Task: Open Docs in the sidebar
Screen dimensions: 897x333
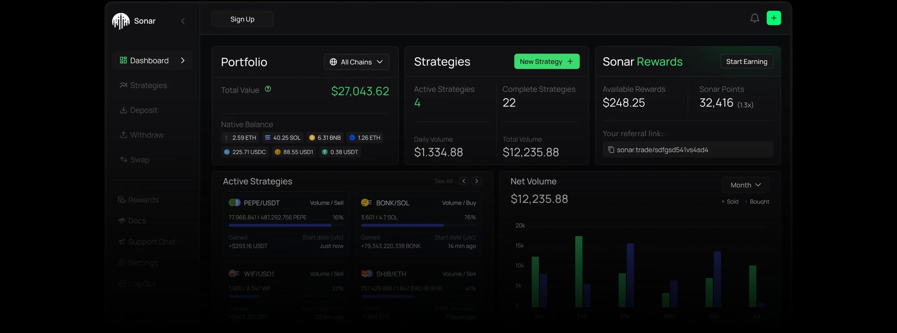Action: 131,221
